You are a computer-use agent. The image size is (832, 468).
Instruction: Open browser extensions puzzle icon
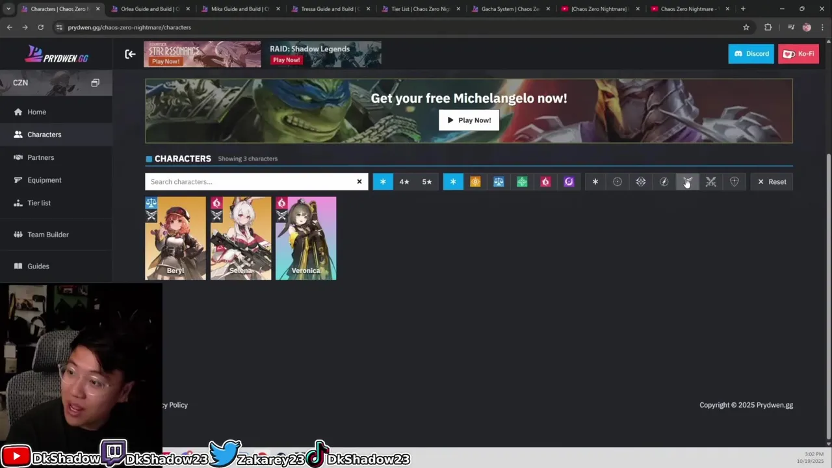(x=768, y=27)
